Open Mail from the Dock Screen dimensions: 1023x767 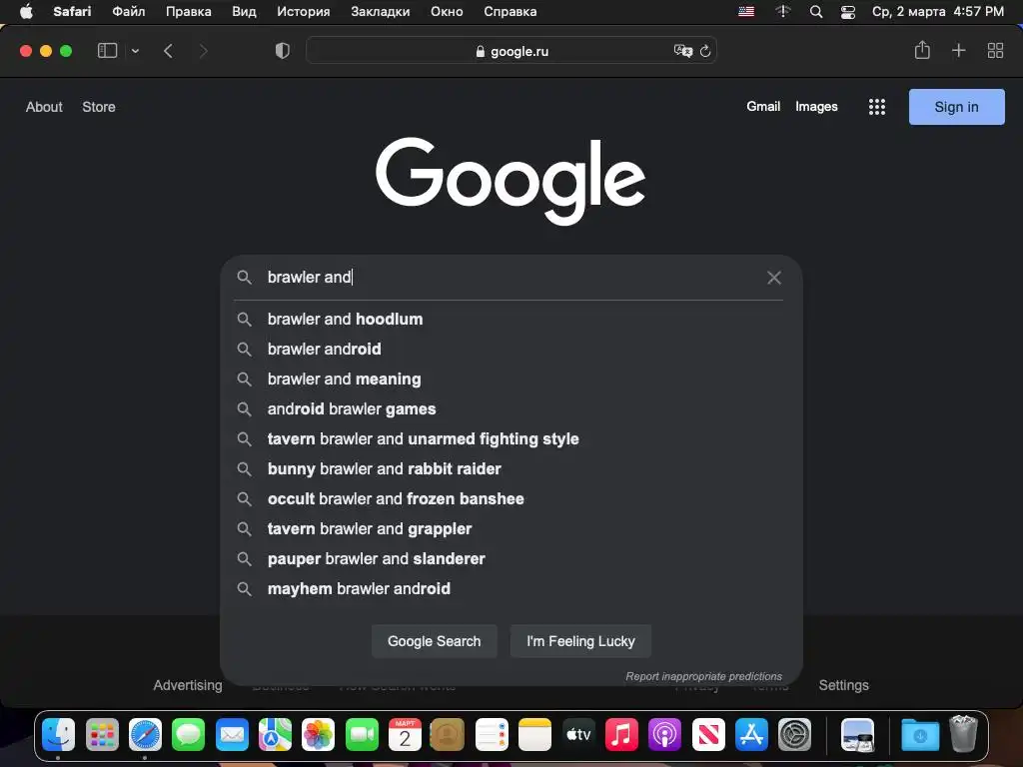232,735
